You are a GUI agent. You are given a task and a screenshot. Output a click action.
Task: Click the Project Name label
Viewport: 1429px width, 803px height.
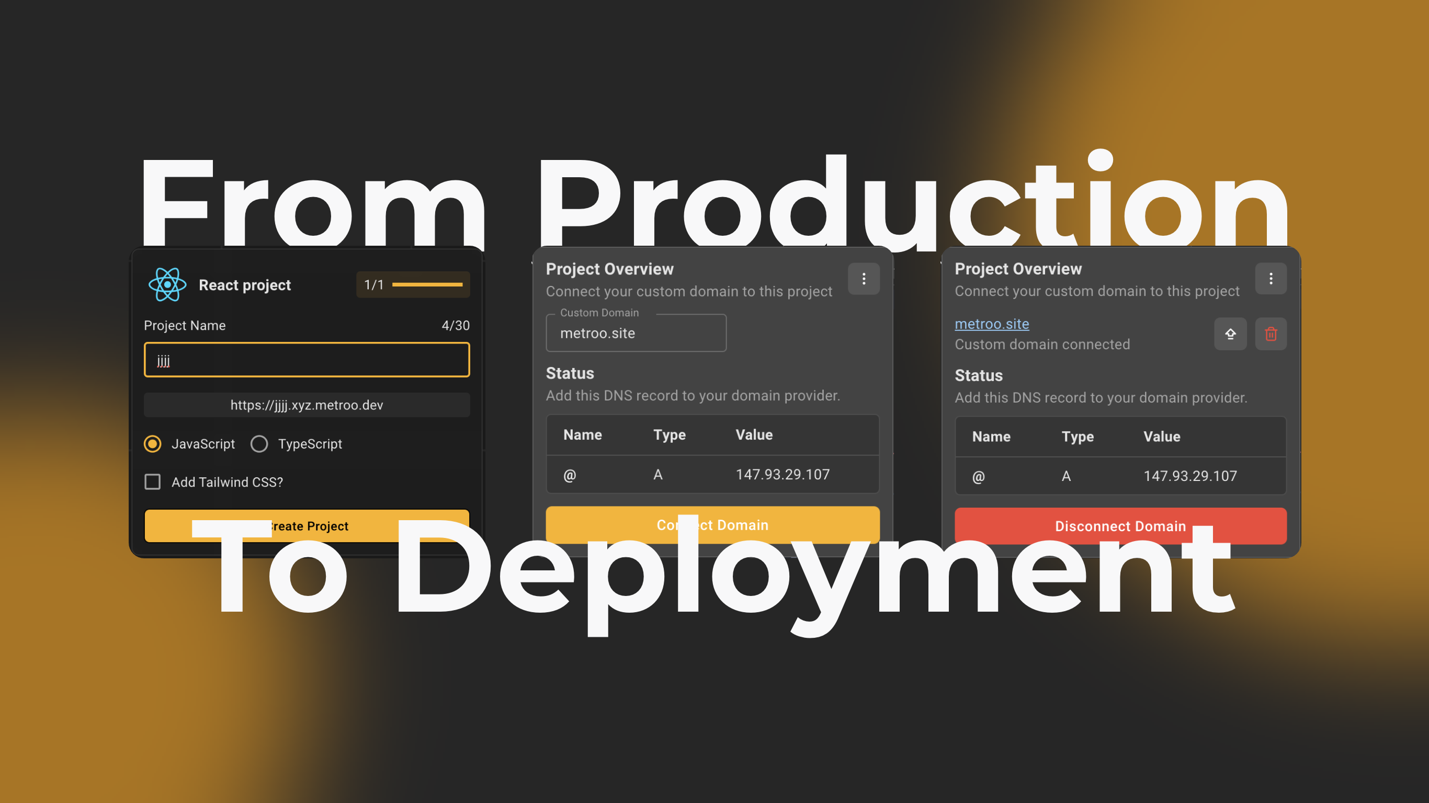click(185, 326)
